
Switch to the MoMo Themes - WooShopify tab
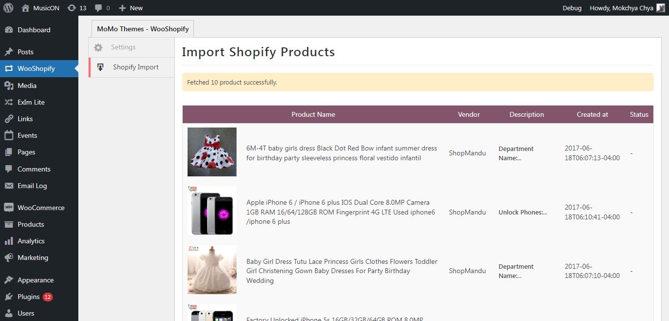tap(143, 29)
